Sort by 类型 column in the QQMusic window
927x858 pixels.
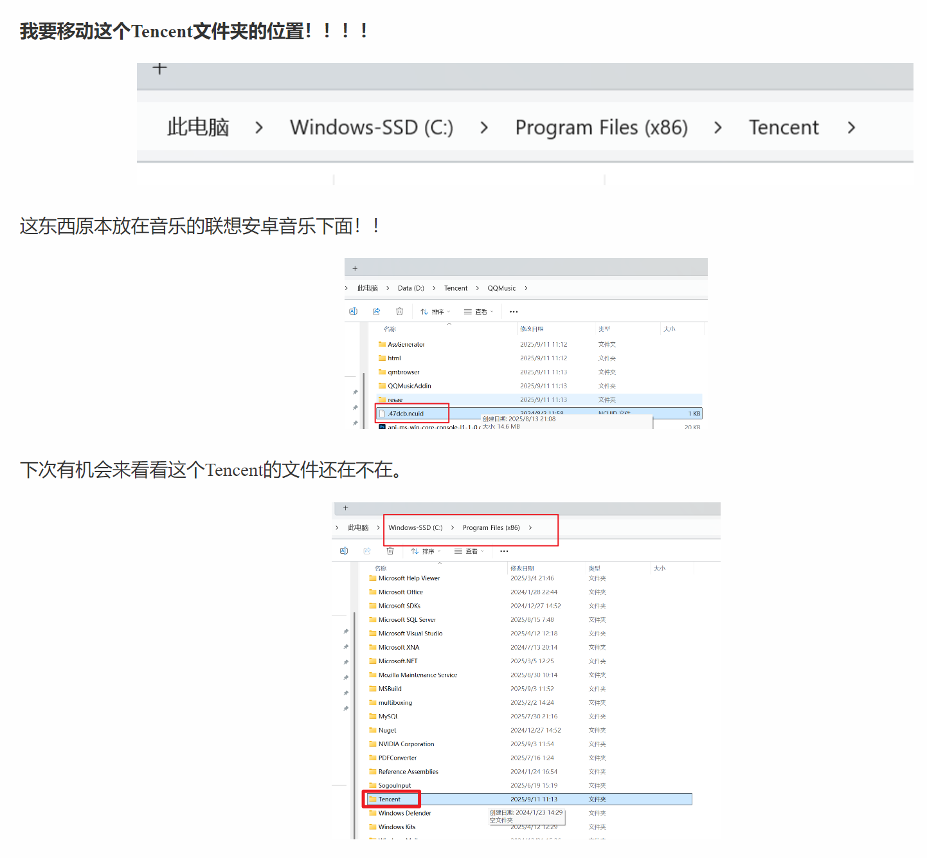click(604, 329)
